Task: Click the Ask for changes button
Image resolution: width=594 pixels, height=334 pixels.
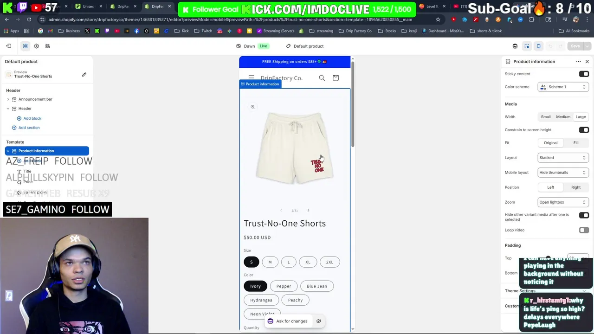Action: [287, 321]
